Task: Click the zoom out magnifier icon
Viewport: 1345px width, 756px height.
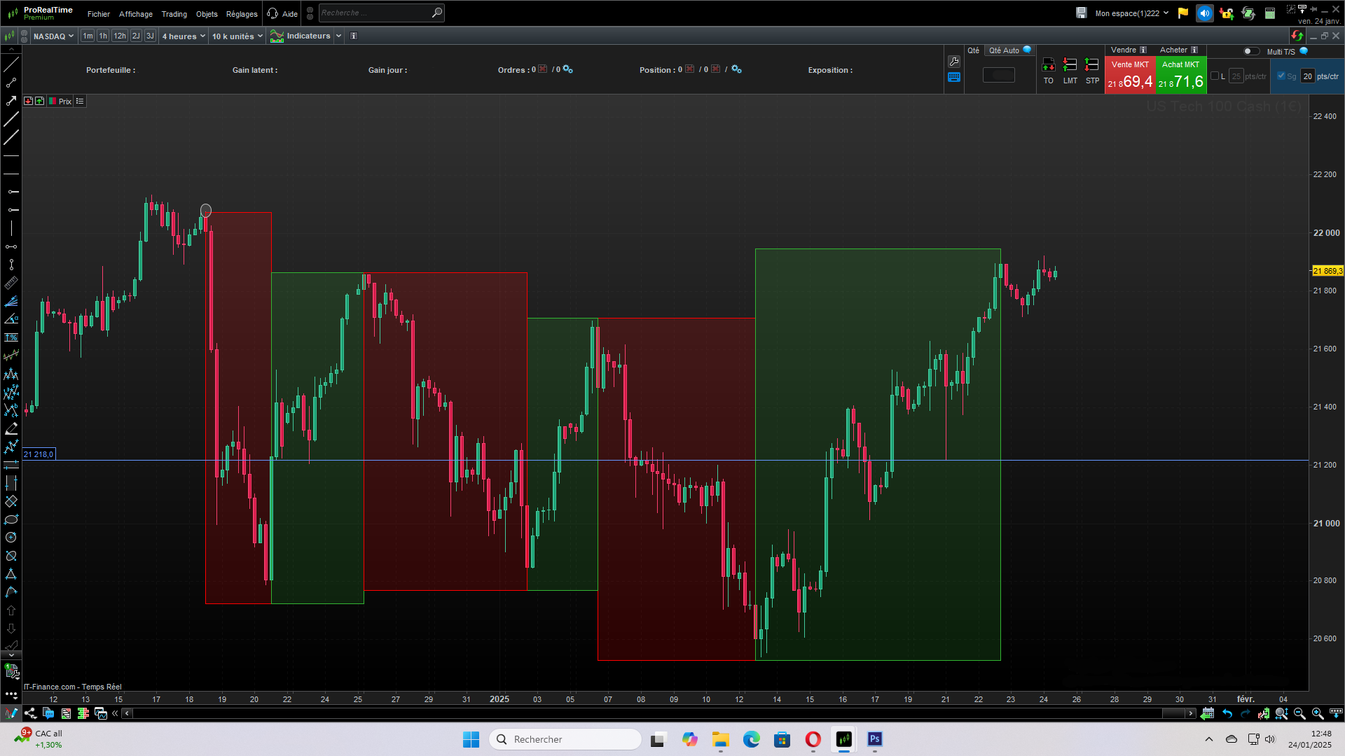Action: point(1299,713)
